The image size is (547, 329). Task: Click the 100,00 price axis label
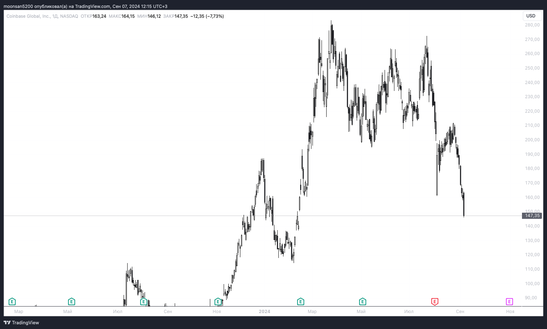pyautogui.click(x=532, y=284)
